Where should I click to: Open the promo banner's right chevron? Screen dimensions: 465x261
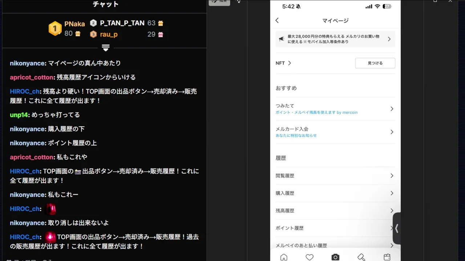[389, 39]
